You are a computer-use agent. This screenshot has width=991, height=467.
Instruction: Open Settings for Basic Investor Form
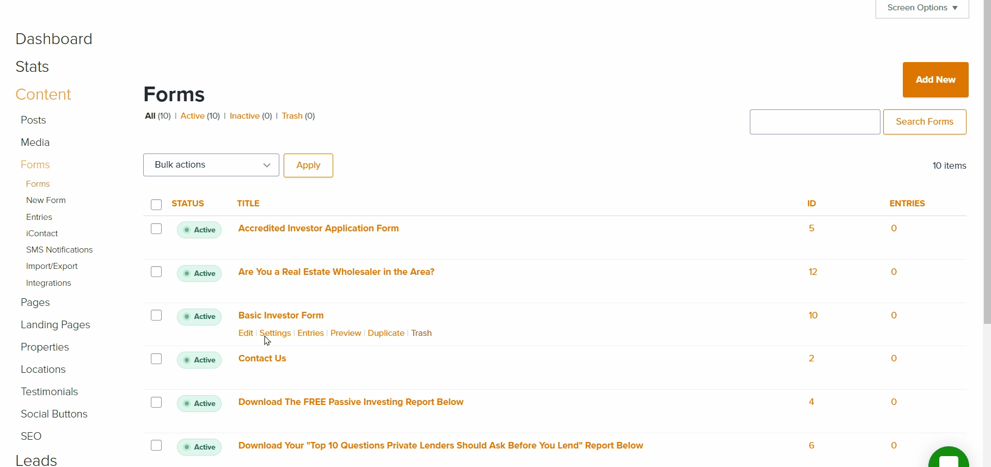[x=275, y=333]
